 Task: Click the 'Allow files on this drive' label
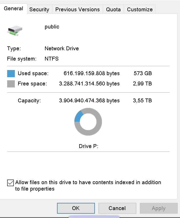(x=88, y=185)
